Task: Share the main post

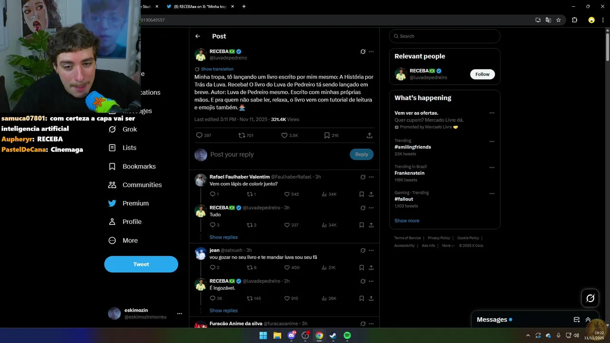Action: [369, 135]
